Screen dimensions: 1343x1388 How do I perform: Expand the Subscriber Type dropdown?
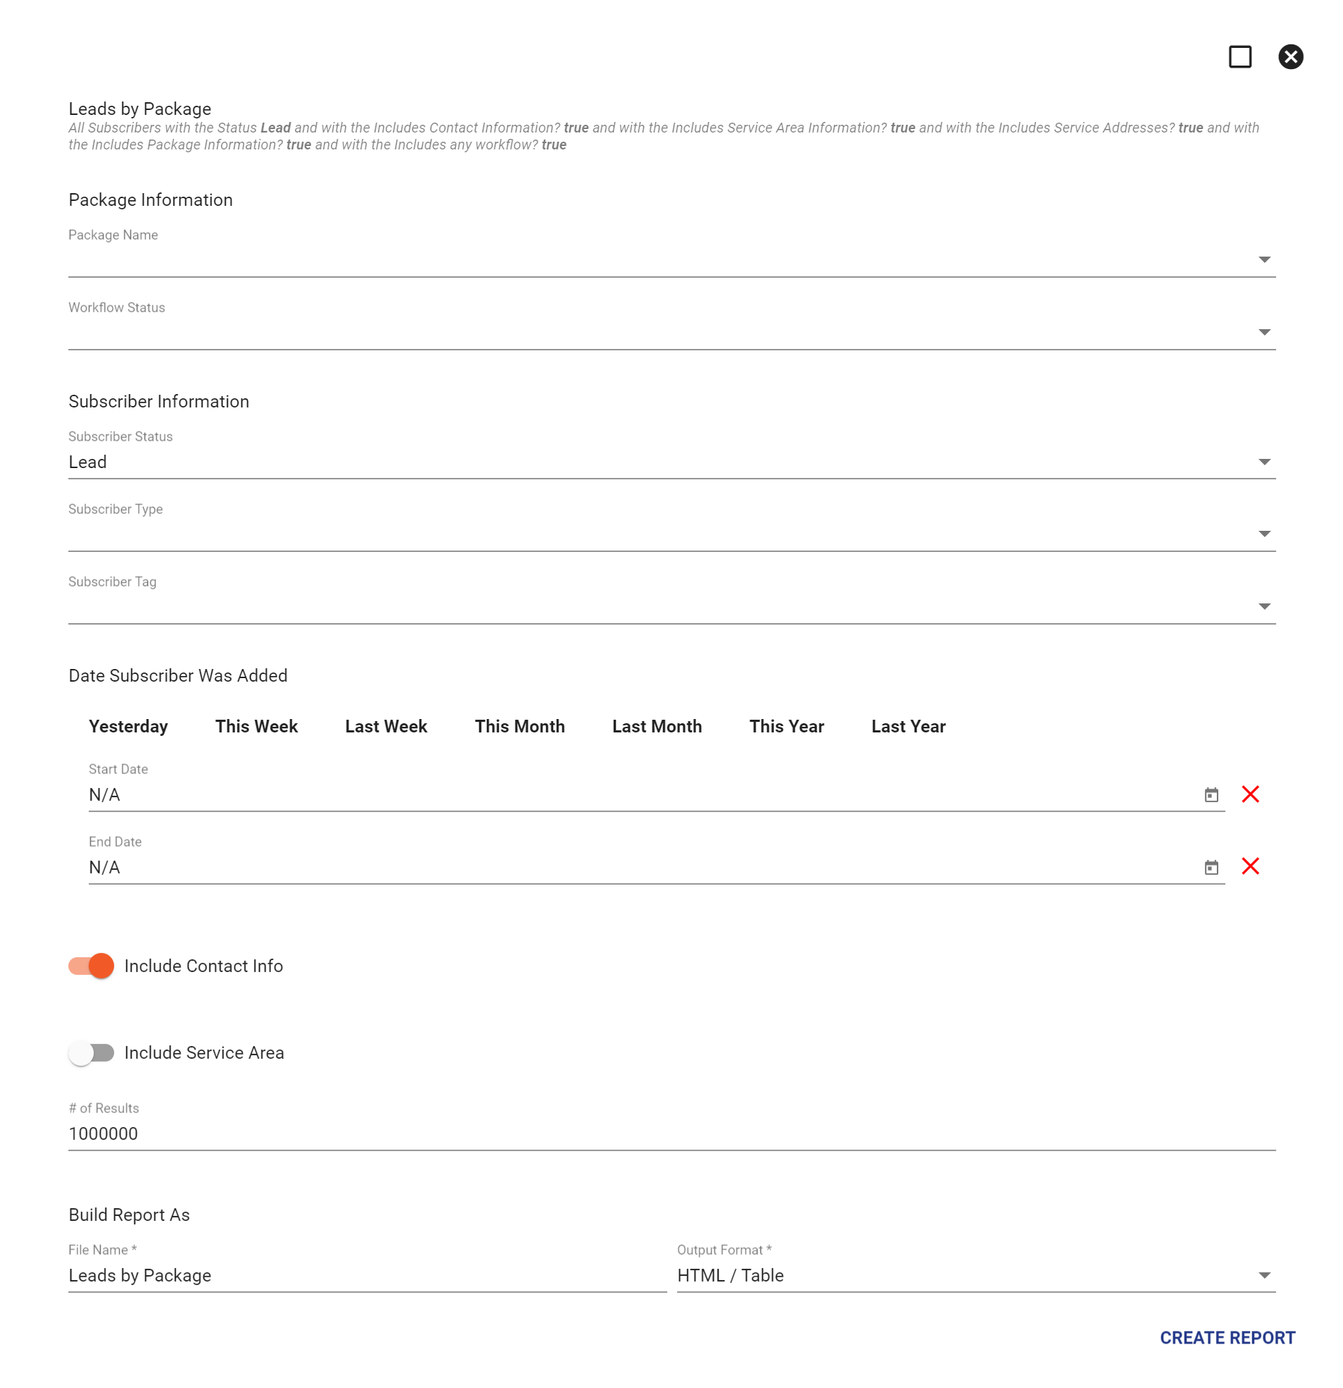click(x=671, y=534)
